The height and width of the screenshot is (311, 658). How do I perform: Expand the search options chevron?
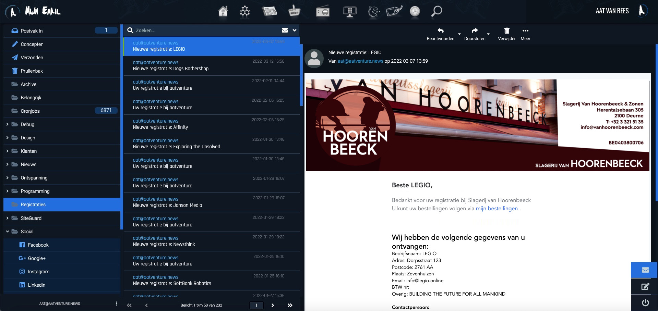tap(295, 30)
